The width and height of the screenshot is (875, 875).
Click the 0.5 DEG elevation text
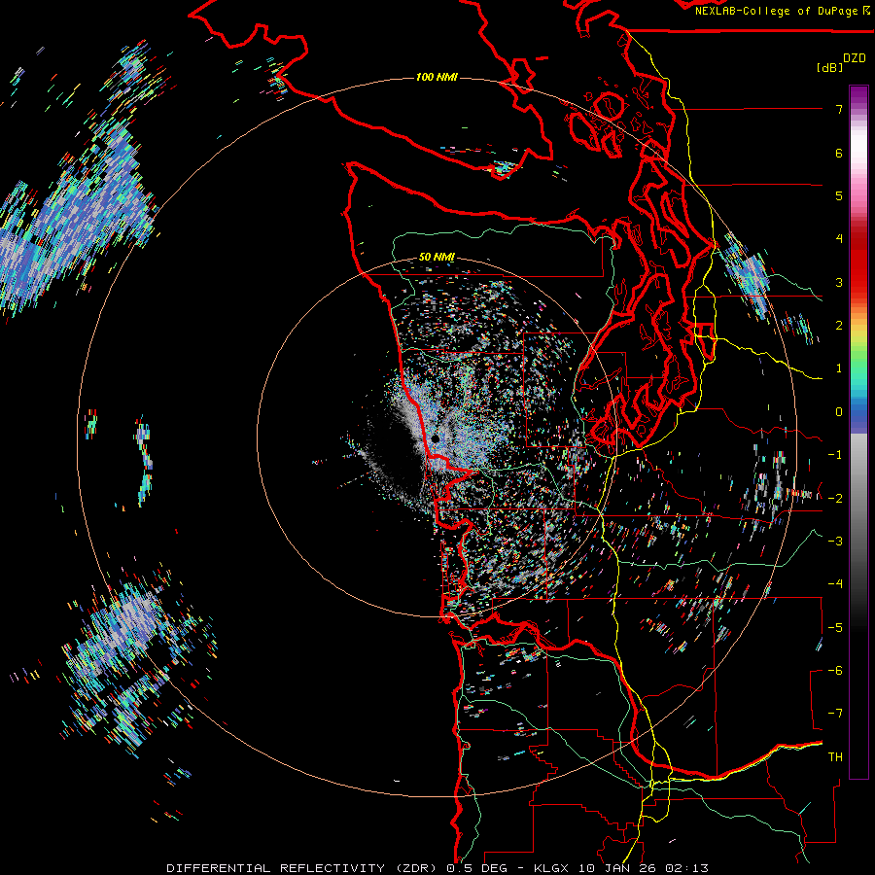point(477,868)
